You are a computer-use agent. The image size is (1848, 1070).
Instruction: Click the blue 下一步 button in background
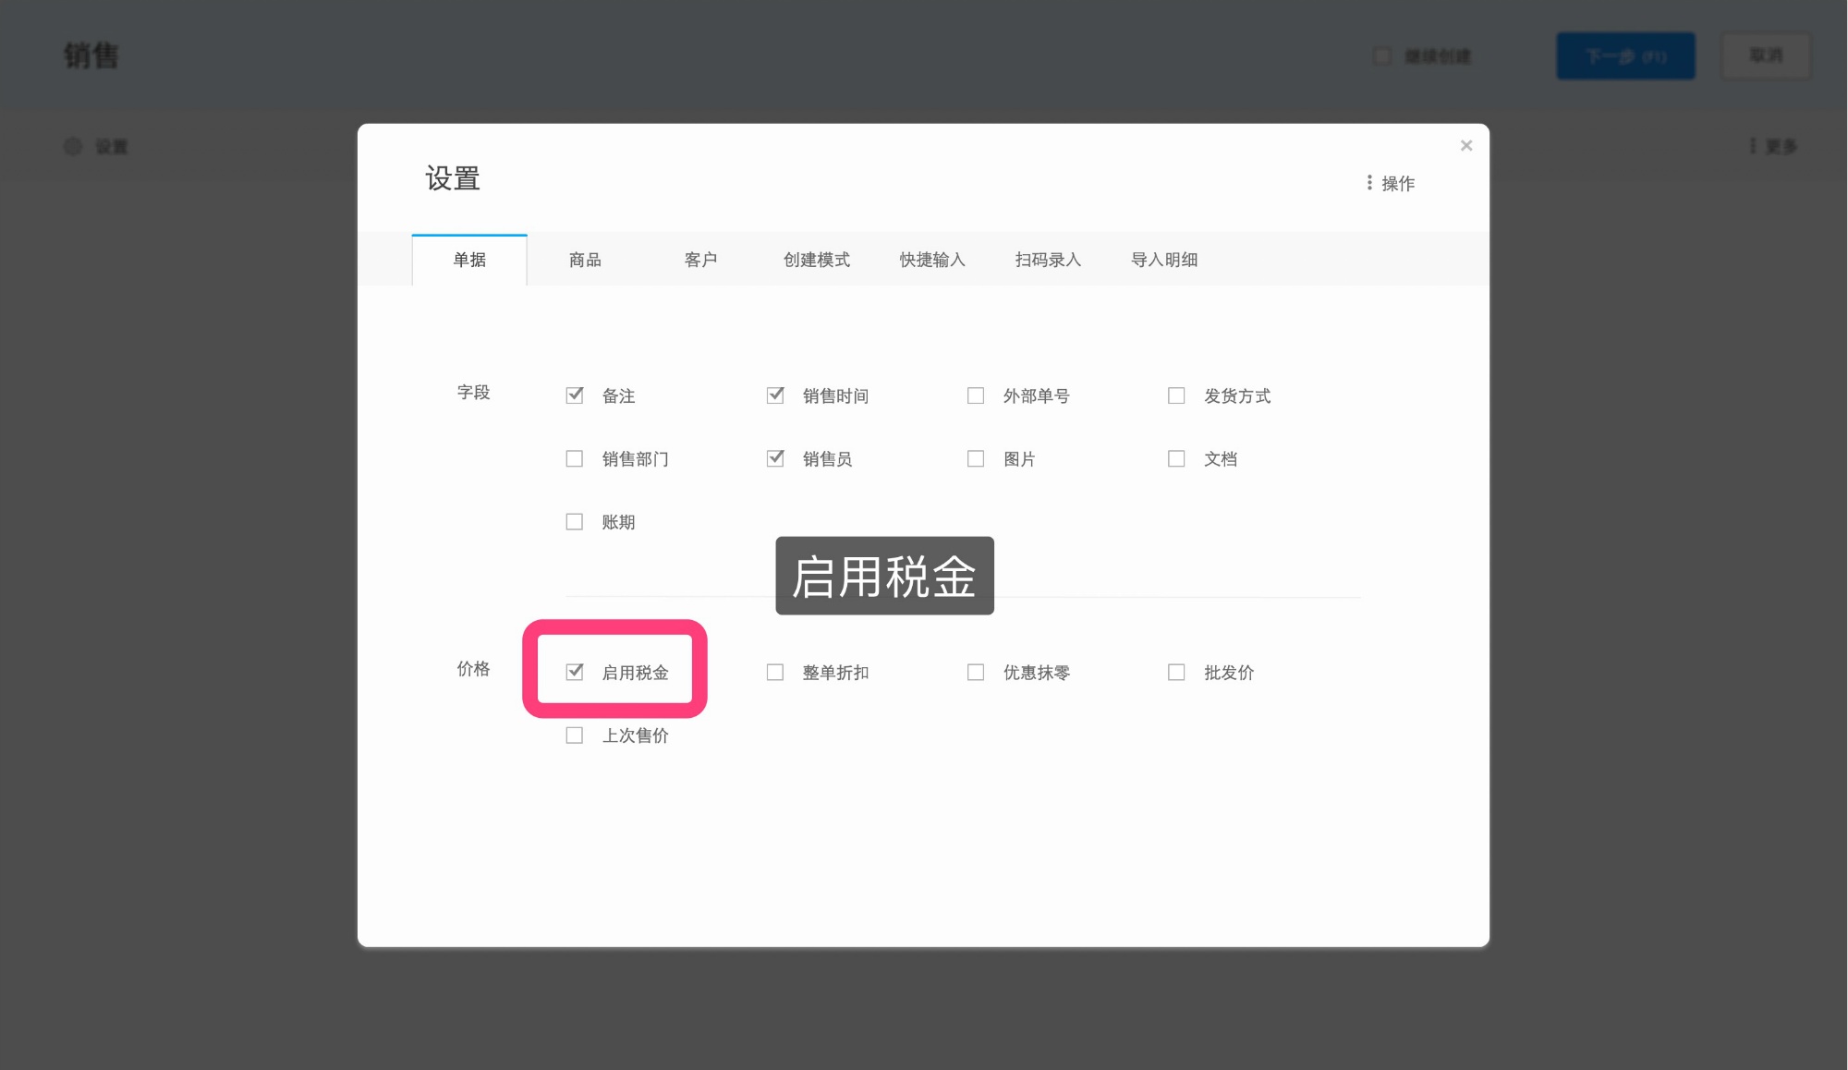coord(1626,56)
